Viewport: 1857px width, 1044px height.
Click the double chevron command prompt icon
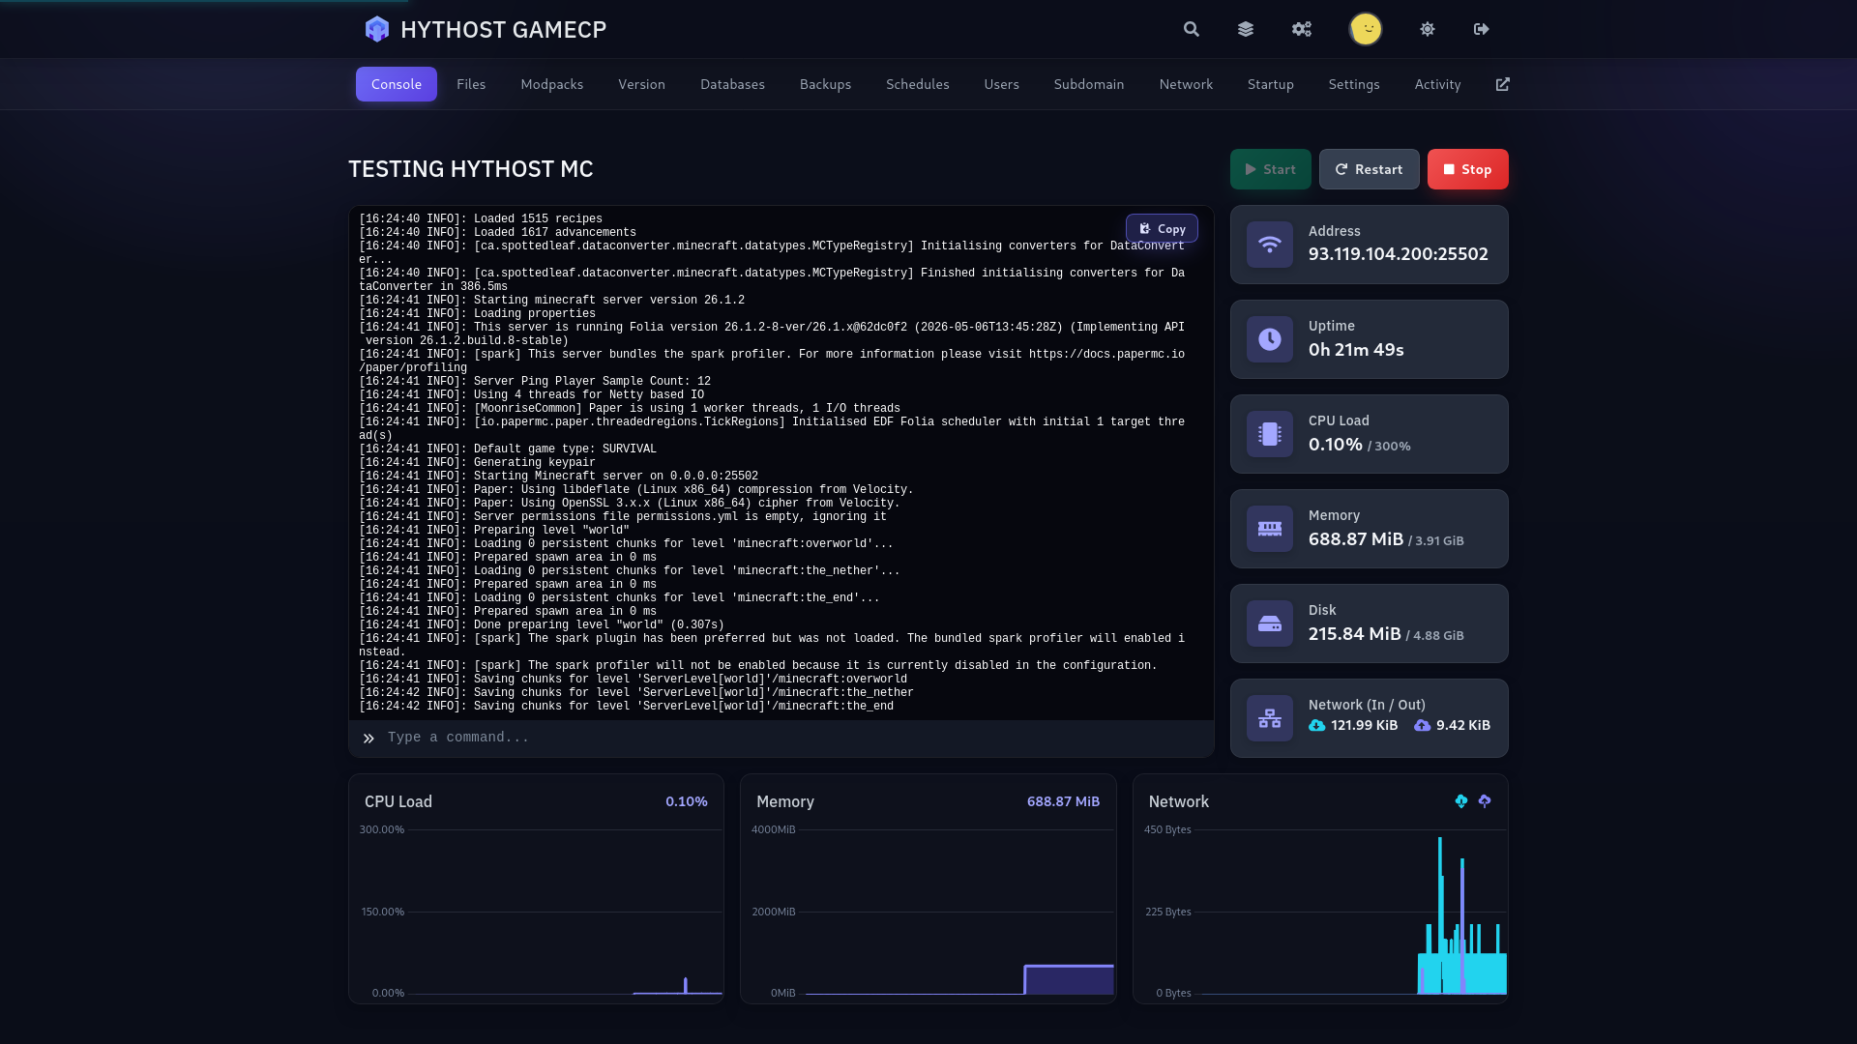368,739
